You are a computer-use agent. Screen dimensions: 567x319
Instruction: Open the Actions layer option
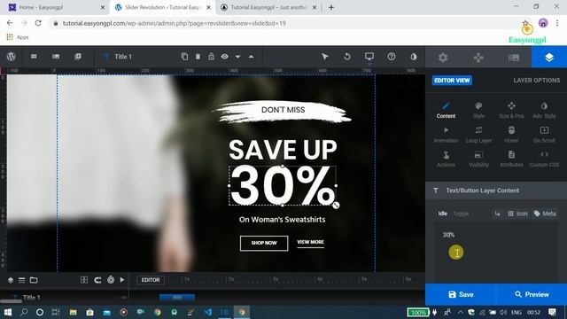[446, 159]
